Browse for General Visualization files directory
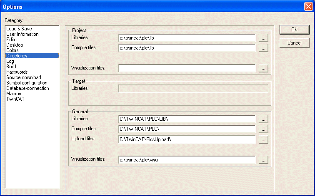 (x=263, y=160)
